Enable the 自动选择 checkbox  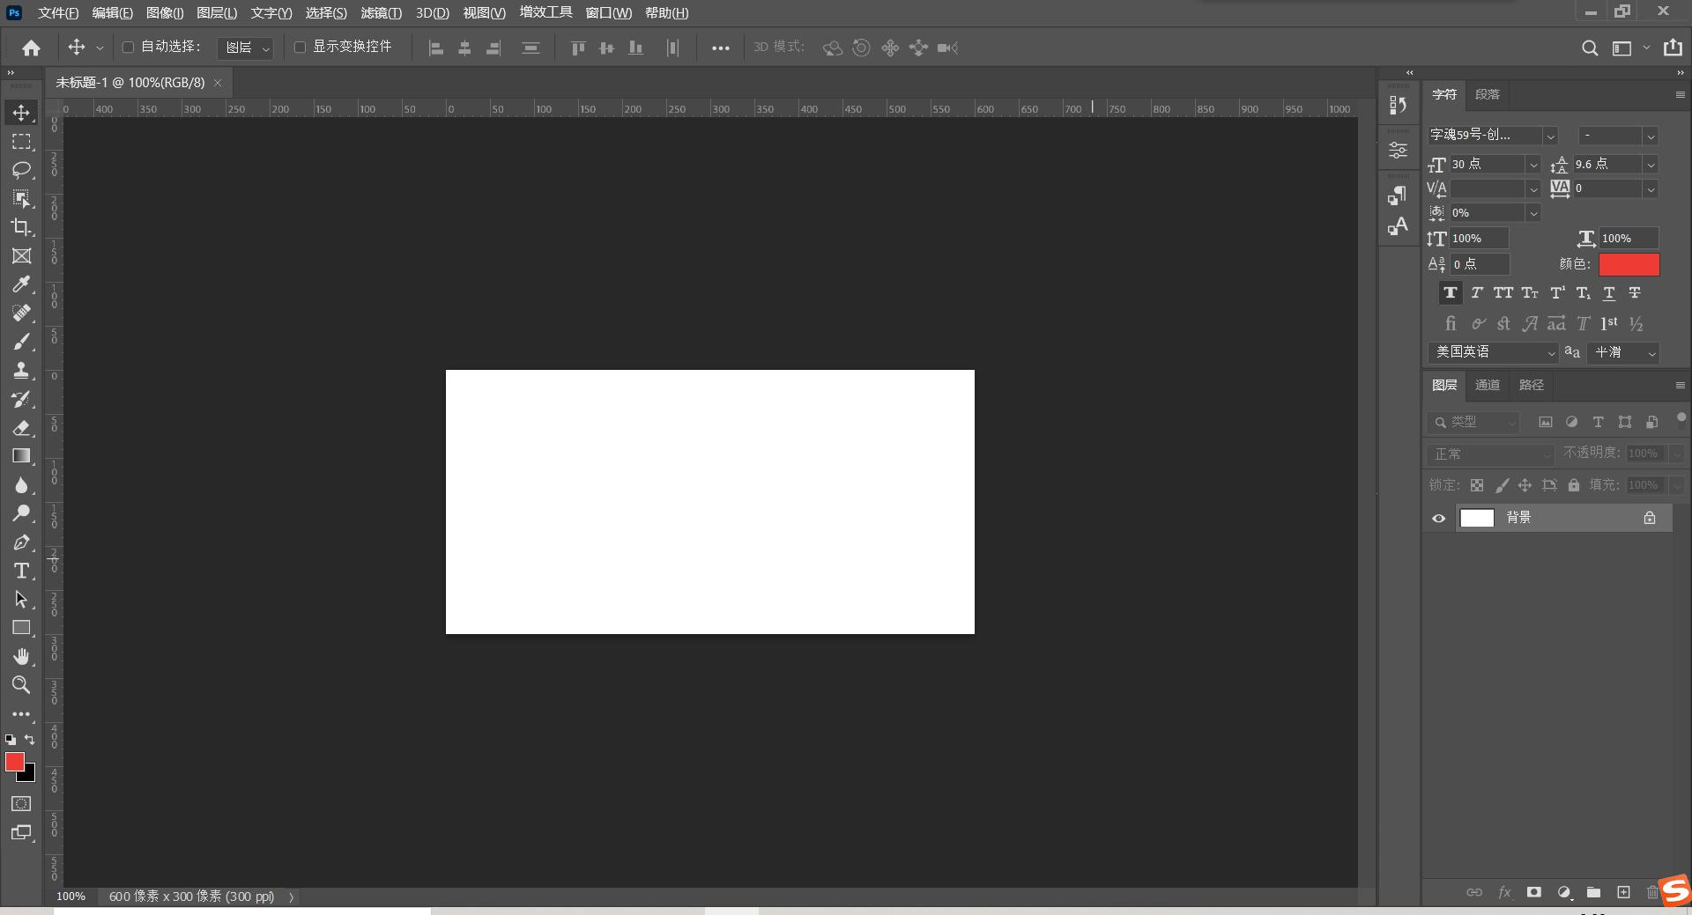click(128, 48)
